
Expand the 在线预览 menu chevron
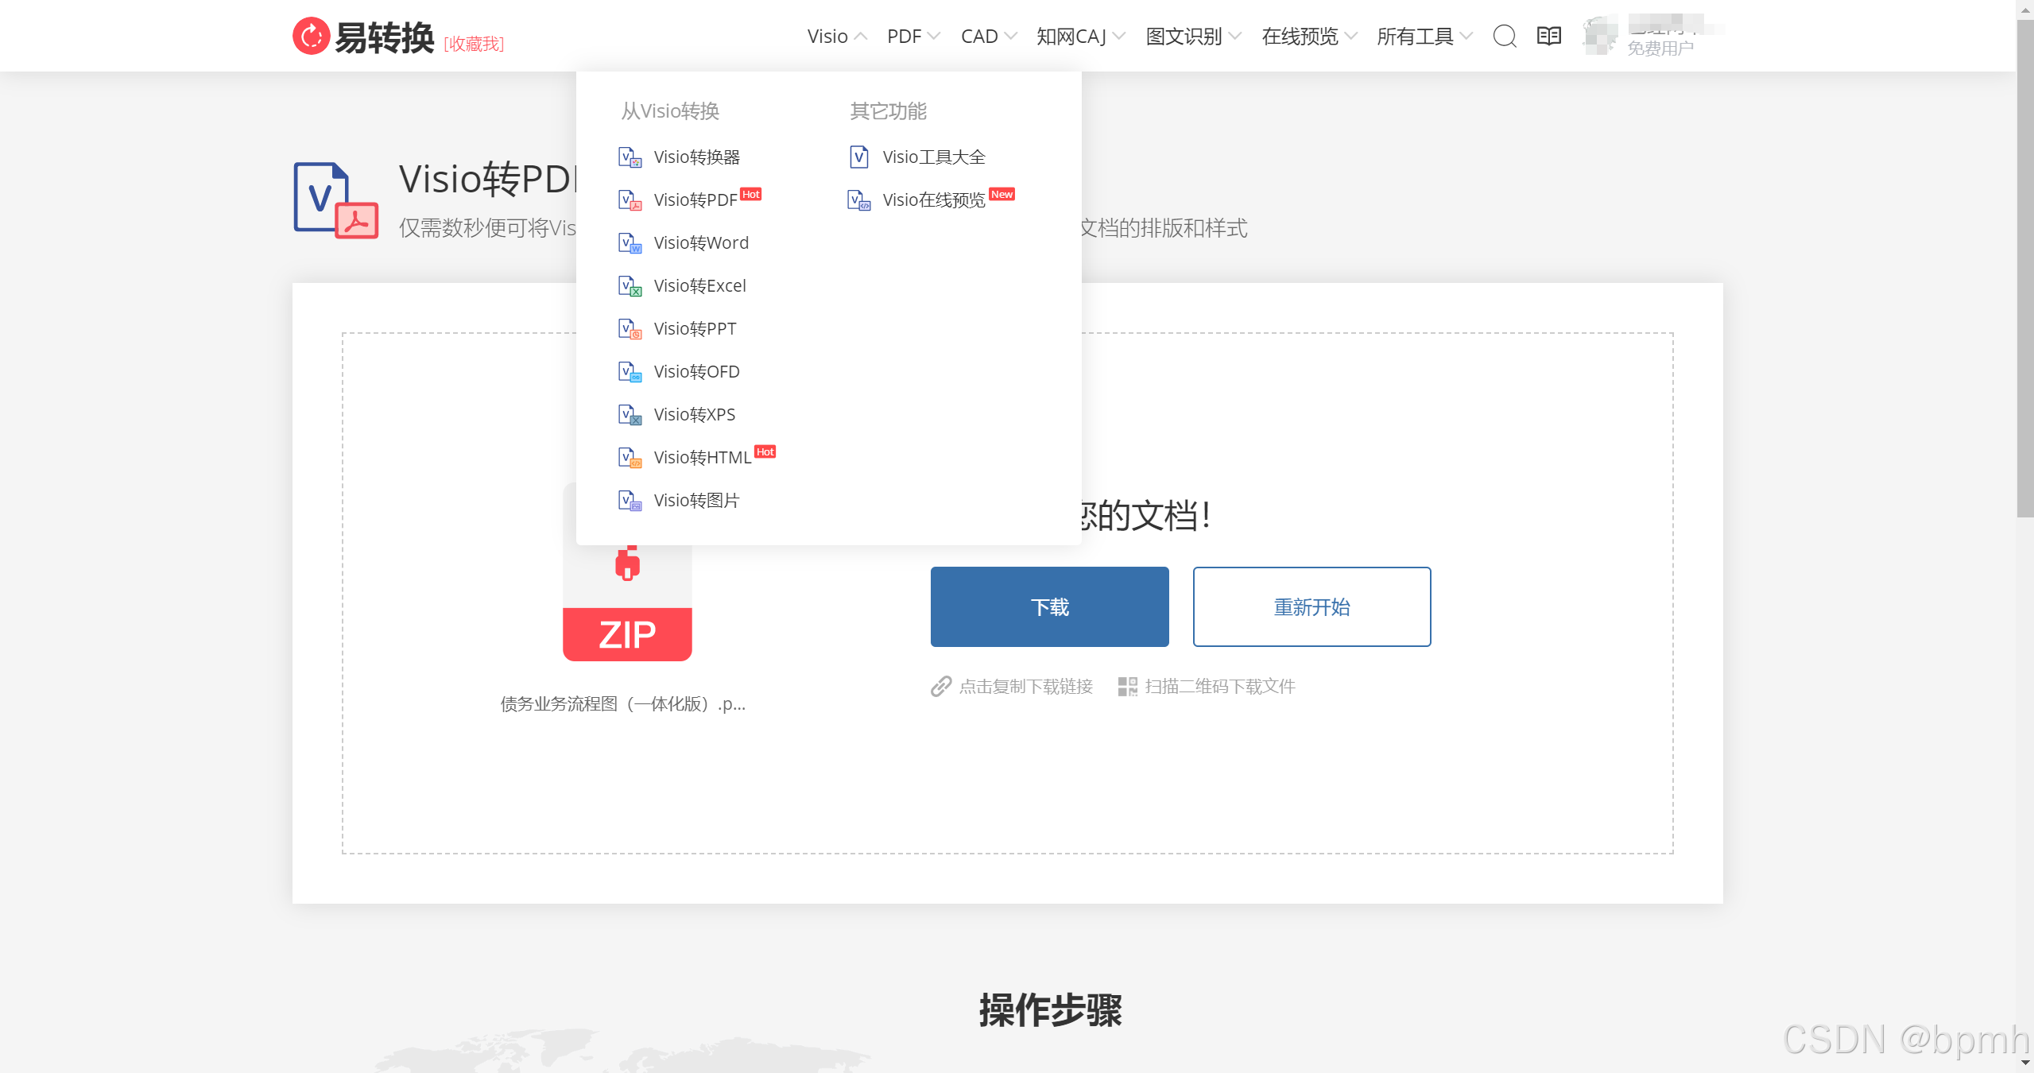(1350, 37)
